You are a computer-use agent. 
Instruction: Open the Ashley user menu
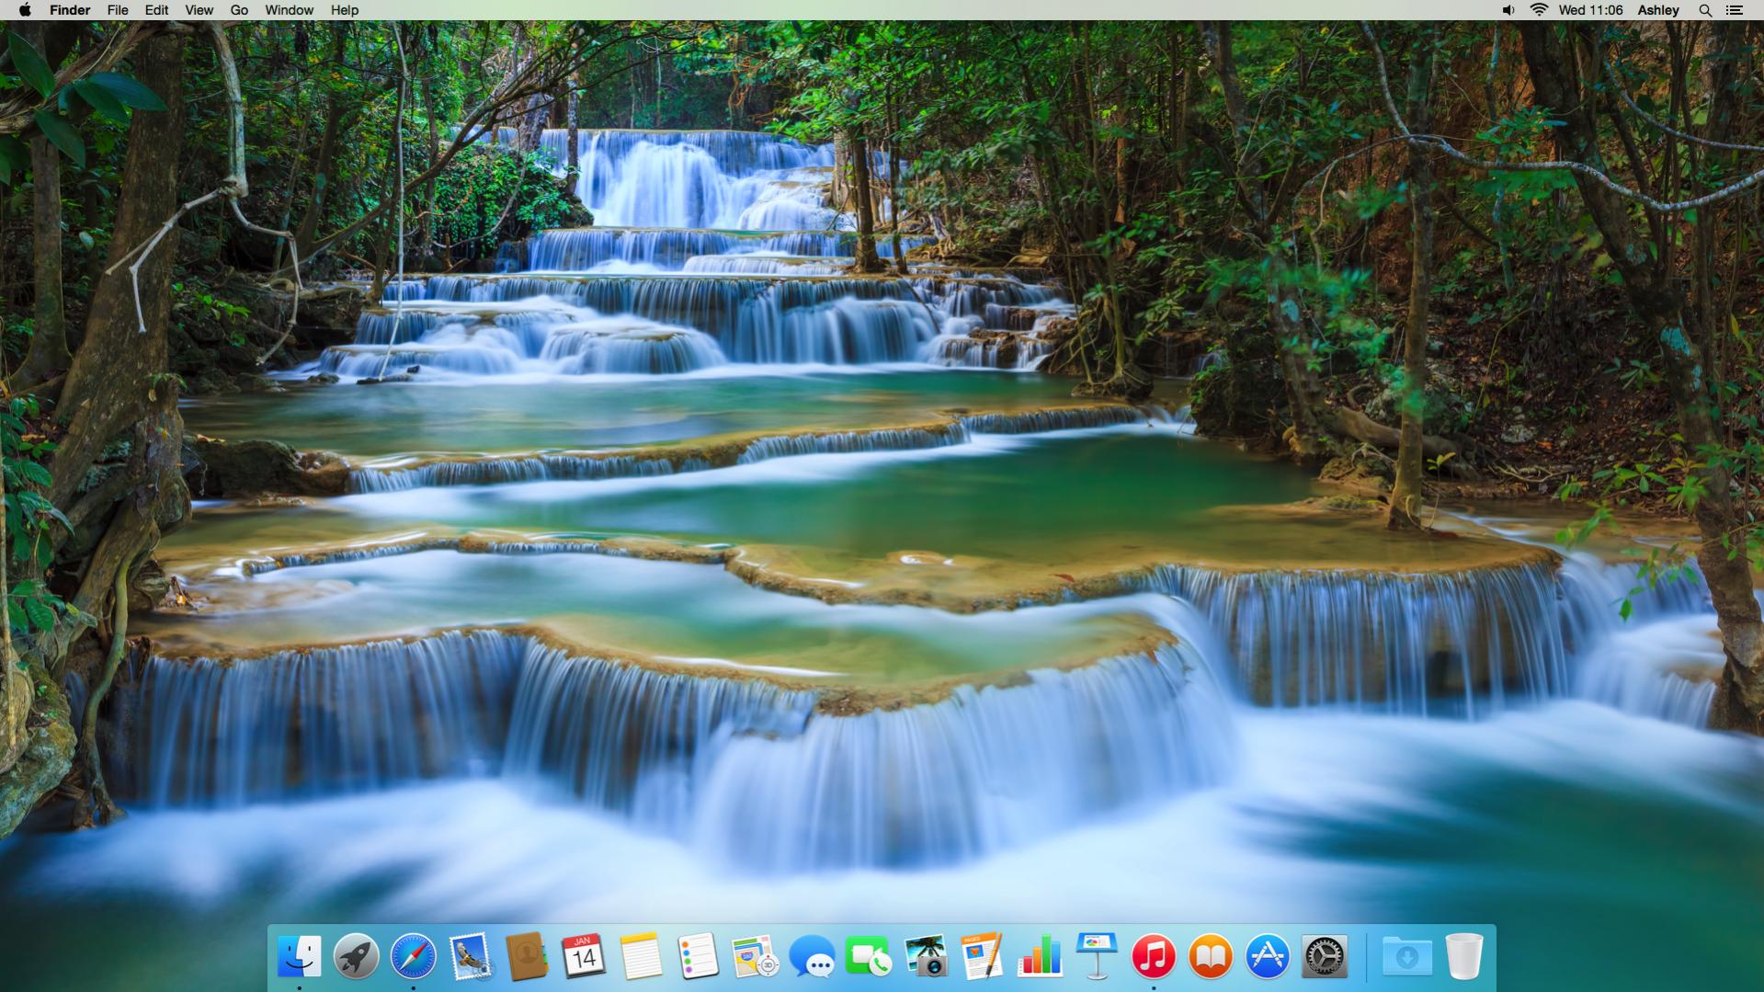[x=1658, y=10]
